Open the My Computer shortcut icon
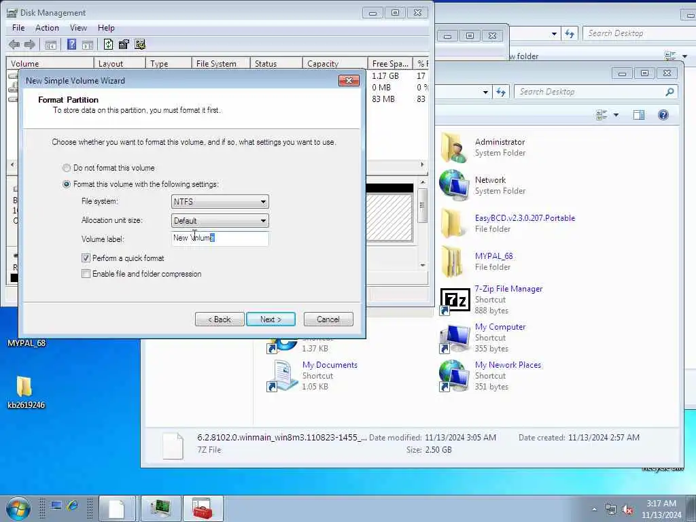 (x=453, y=338)
